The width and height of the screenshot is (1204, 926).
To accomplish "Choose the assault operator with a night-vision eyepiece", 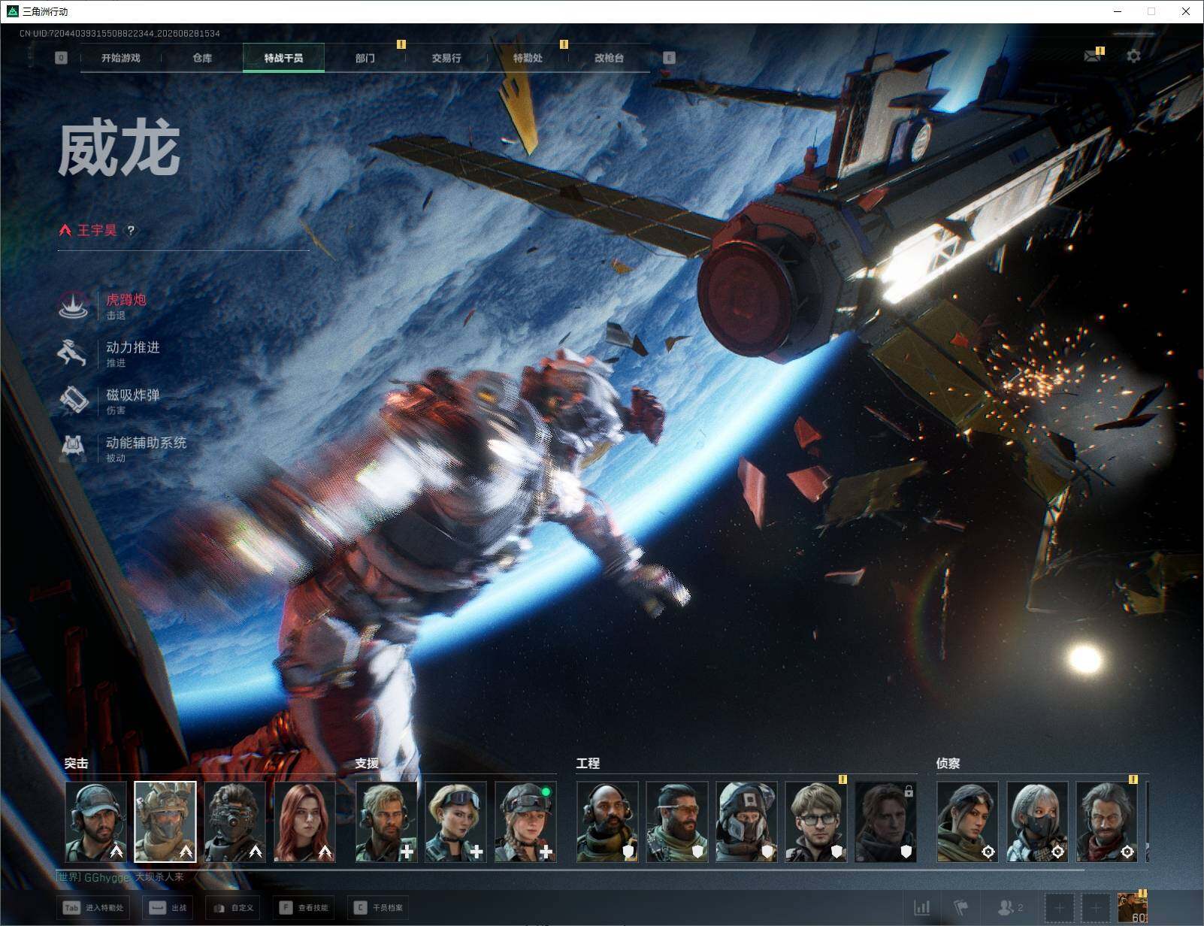I will click(x=235, y=822).
